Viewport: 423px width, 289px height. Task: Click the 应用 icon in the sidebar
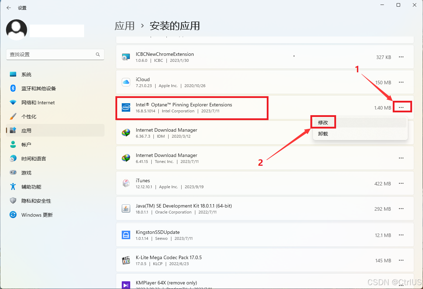pyautogui.click(x=13, y=130)
